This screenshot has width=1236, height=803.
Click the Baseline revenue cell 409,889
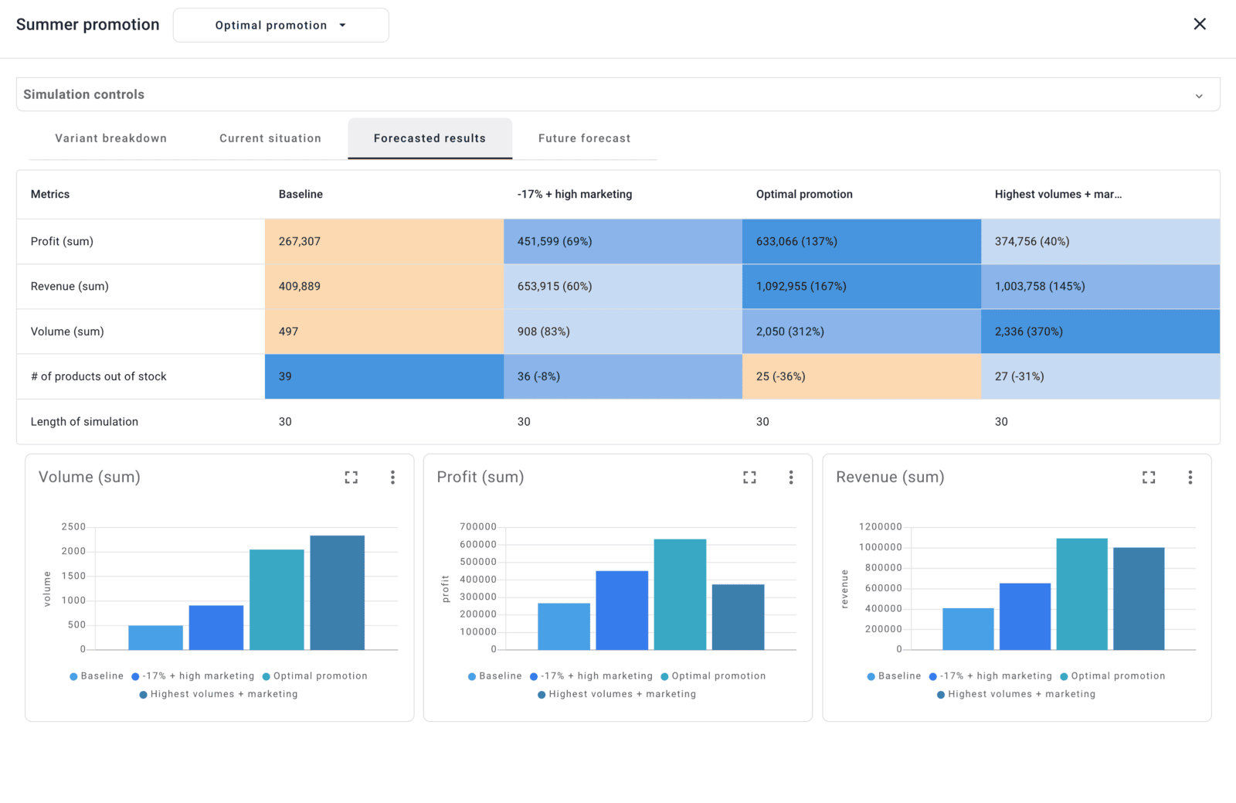(x=384, y=286)
